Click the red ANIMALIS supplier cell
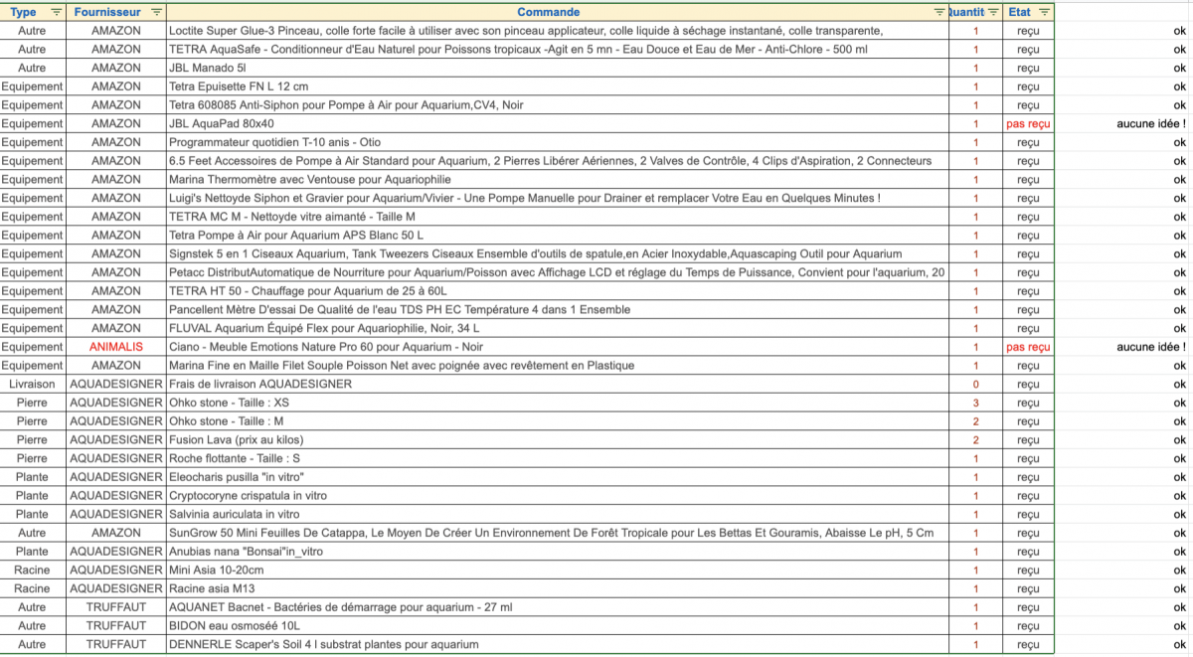1193x657 pixels. pyautogui.click(x=116, y=347)
